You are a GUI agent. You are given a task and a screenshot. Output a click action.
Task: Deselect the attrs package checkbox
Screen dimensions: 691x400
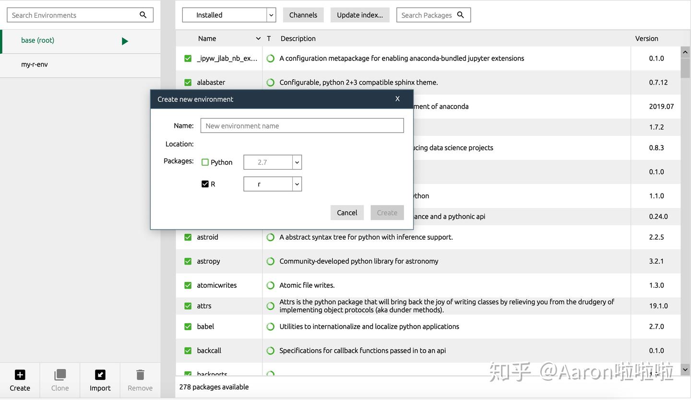[x=188, y=306]
